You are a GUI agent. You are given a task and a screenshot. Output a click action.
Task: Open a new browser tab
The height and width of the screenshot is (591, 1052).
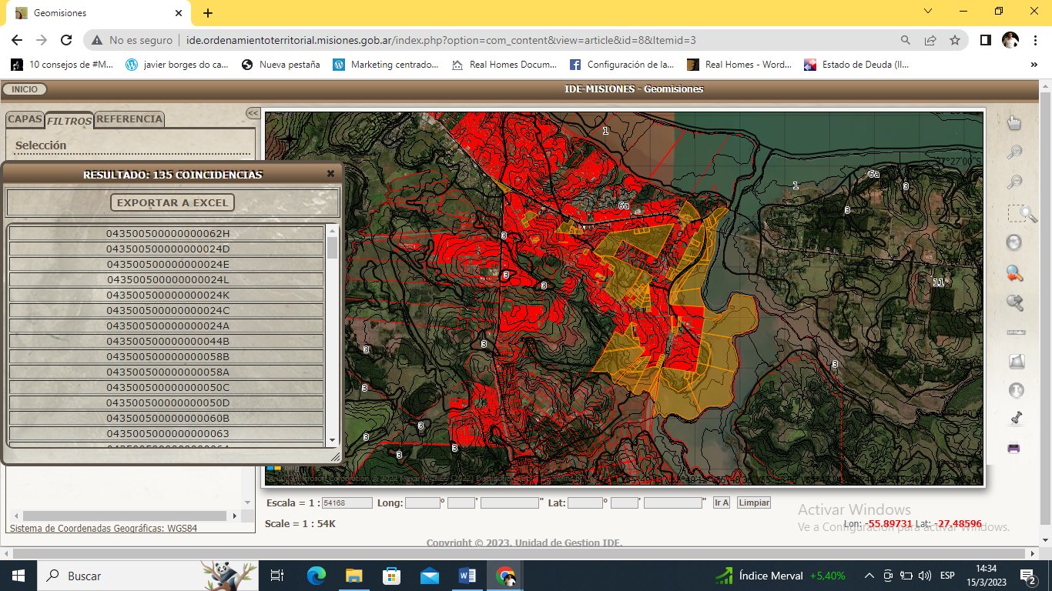coord(208,13)
